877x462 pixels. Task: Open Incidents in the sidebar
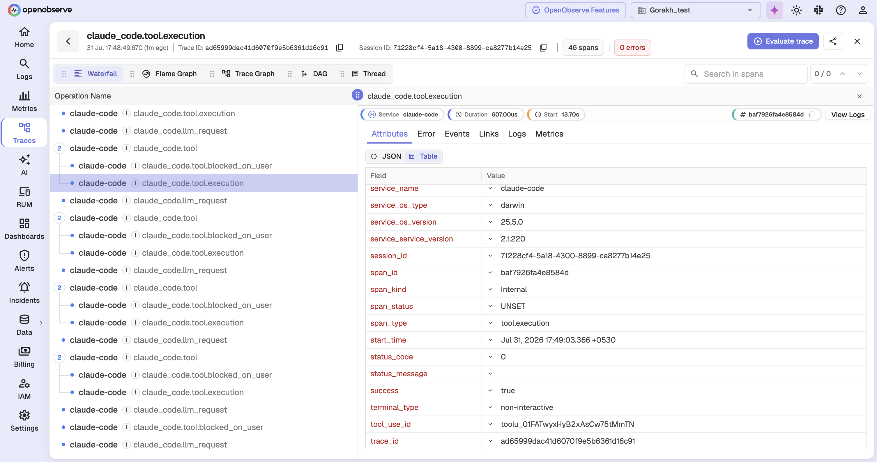pyautogui.click(x=24, y=293)
